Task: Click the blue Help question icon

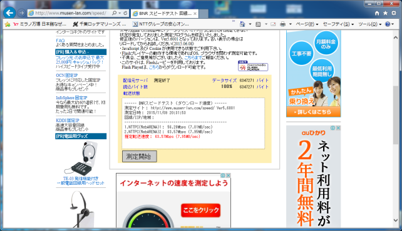Action: pos(388,24)
